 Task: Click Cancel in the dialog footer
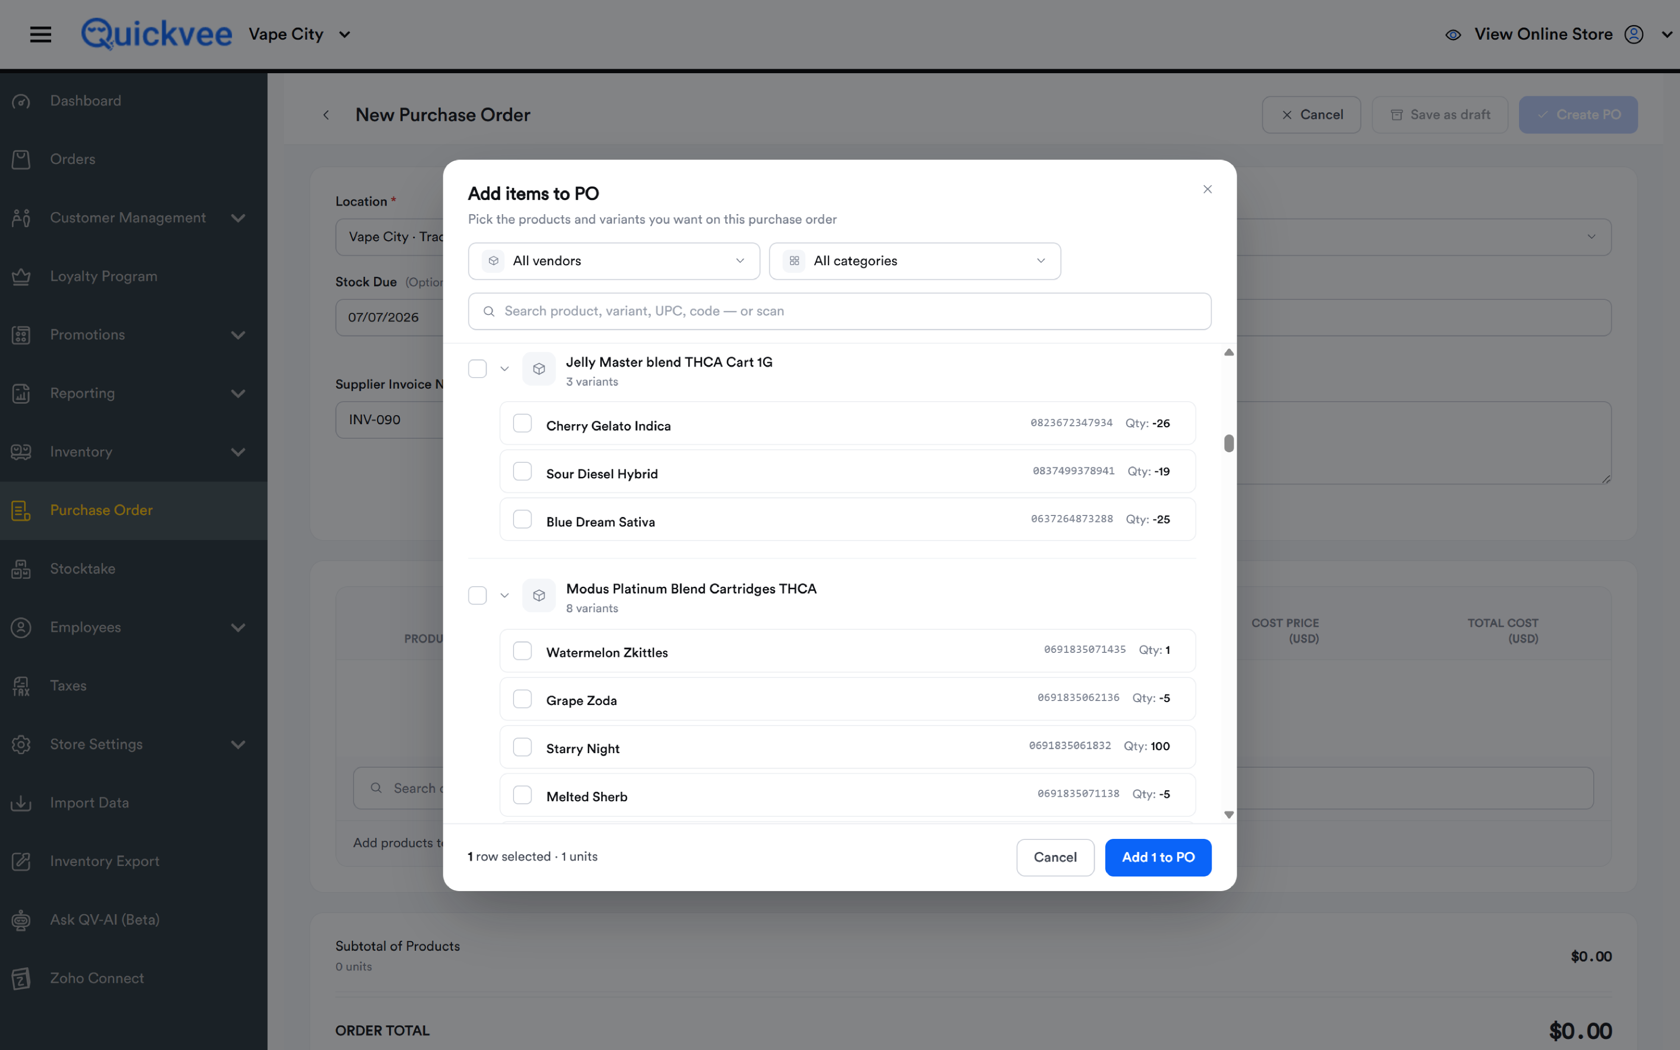pos(1055,857)
